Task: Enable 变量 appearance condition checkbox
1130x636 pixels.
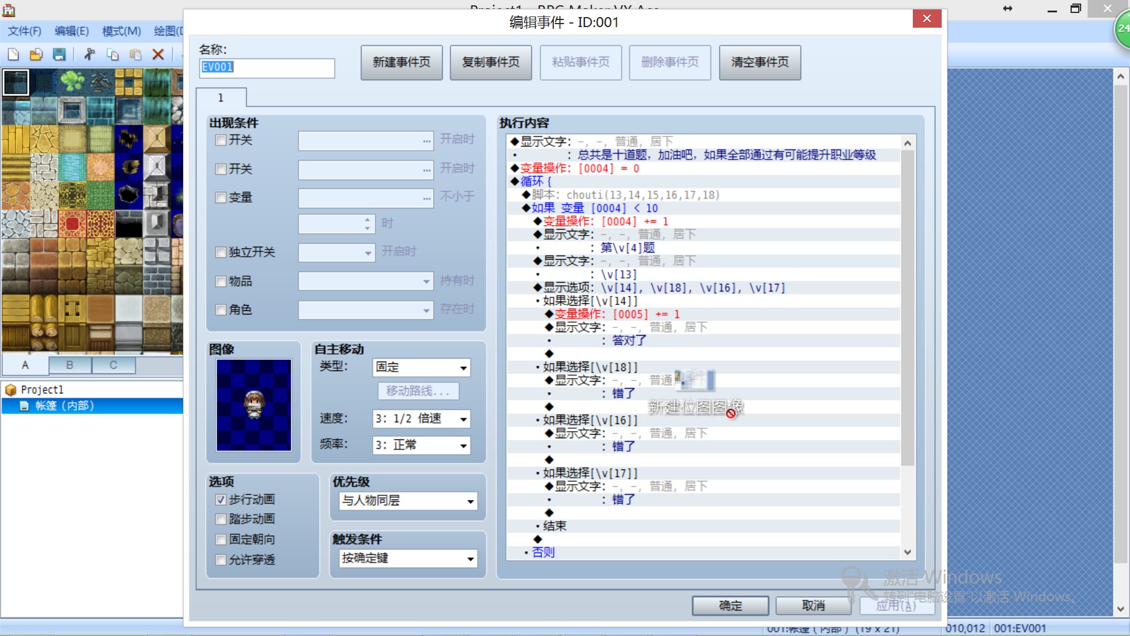Action: coord(221,197)
